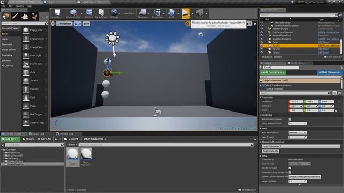
Task: Select the Geometry folder in content tree
Action: [13, 159]
